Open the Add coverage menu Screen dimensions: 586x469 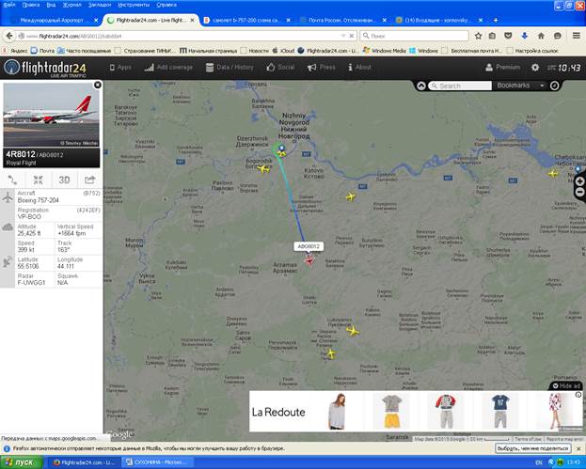coord(168,68)
